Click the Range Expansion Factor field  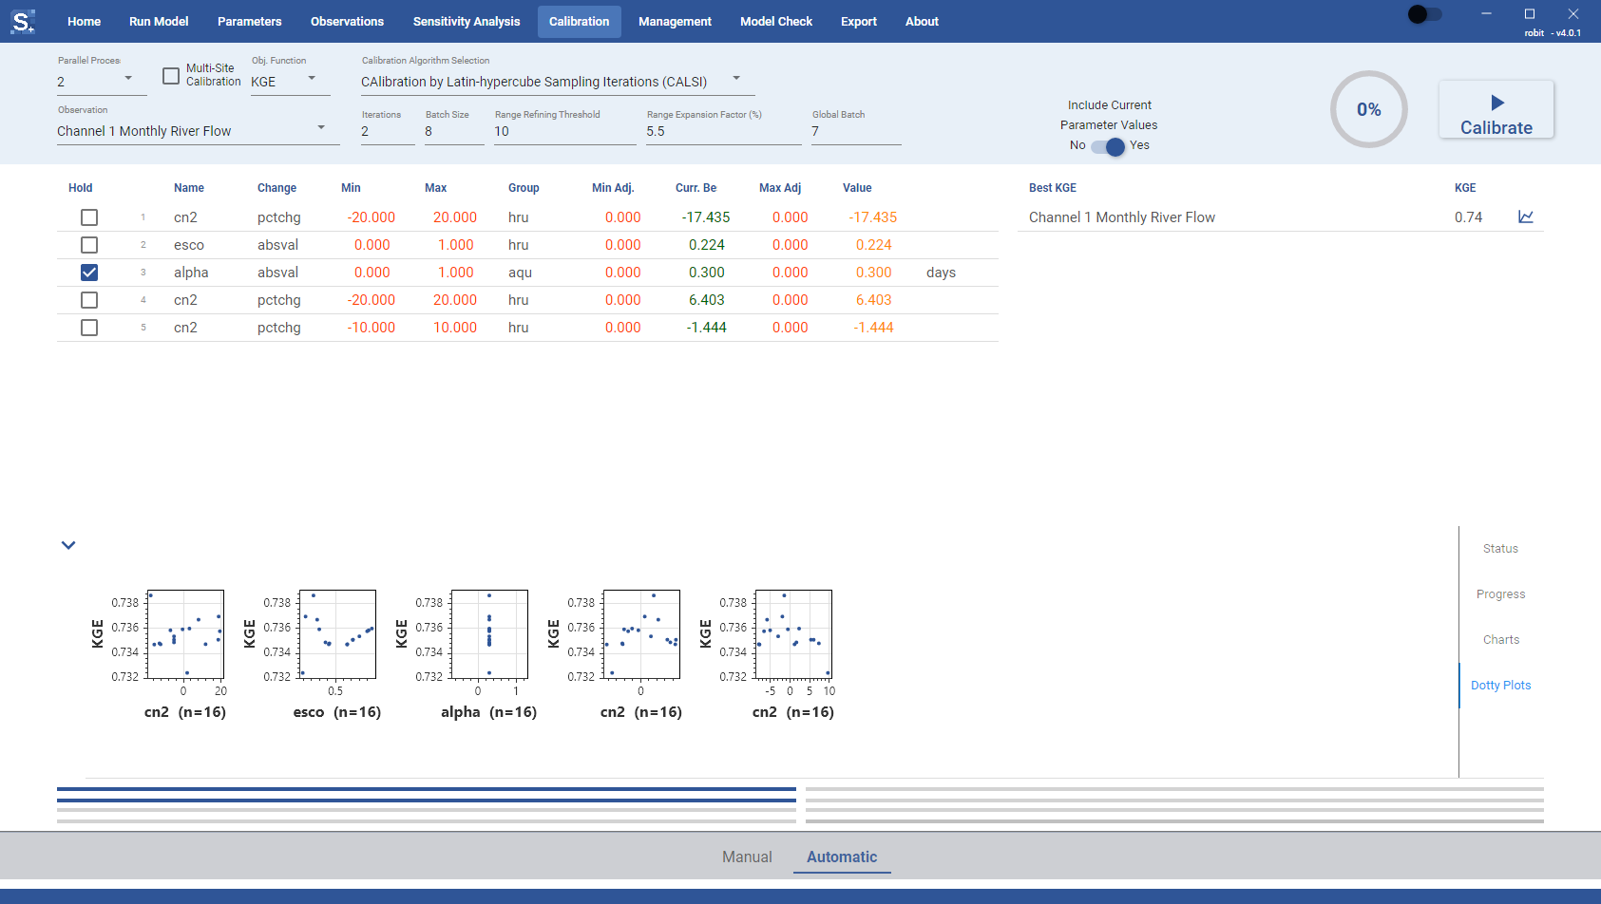(x=724, y=131)
